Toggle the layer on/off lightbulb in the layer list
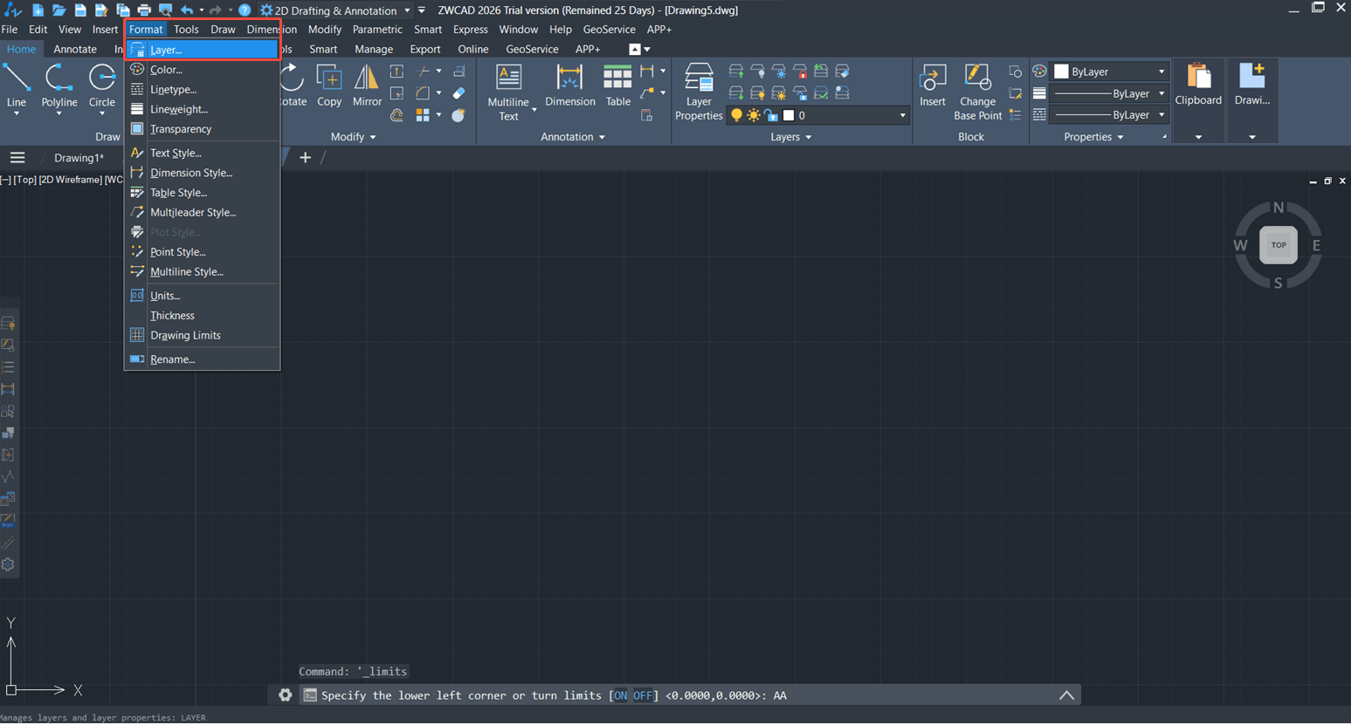 click(737, 115)
